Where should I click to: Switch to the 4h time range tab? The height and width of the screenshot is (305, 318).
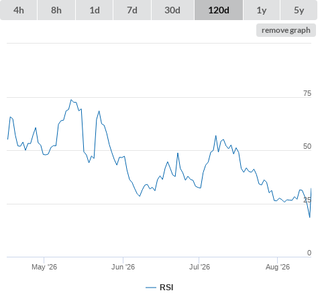tap(19, 10)
